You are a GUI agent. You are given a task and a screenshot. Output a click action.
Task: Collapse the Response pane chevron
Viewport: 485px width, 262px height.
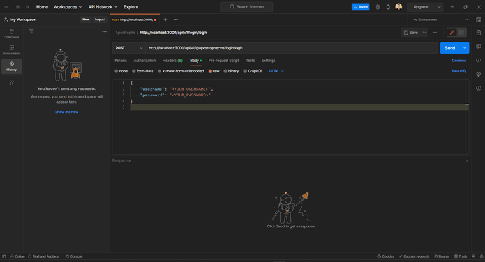point(466,161)
